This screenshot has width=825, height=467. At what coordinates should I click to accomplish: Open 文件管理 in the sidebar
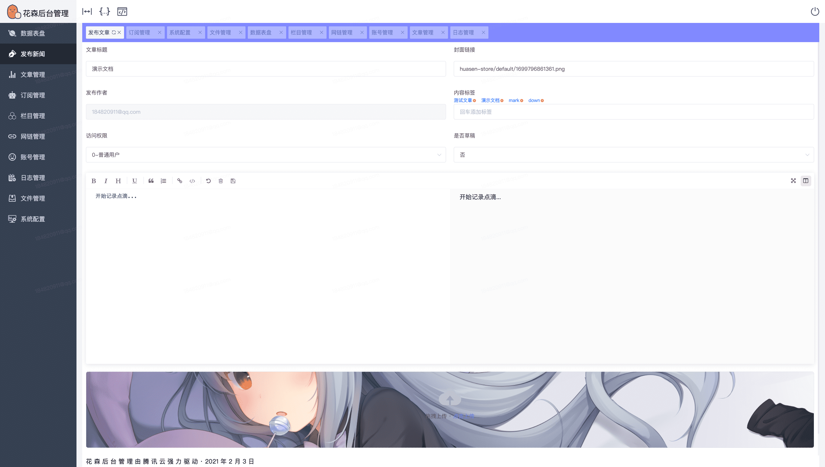38,198
